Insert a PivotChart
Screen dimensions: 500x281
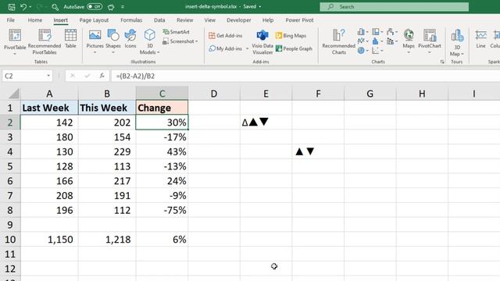coord(430,41)
